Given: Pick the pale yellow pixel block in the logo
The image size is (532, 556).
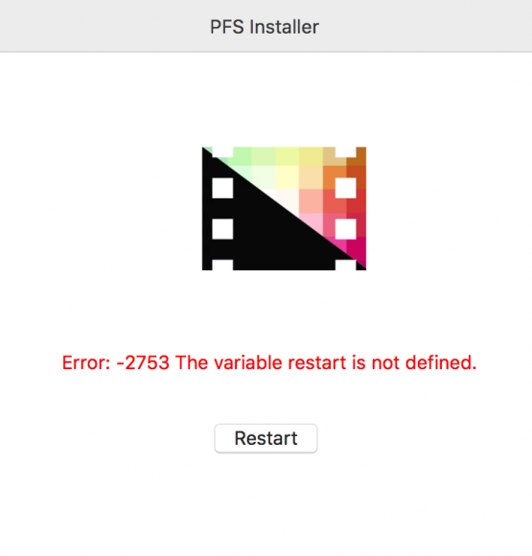Looking at the screenshot, I should click(x=287, y=177).
